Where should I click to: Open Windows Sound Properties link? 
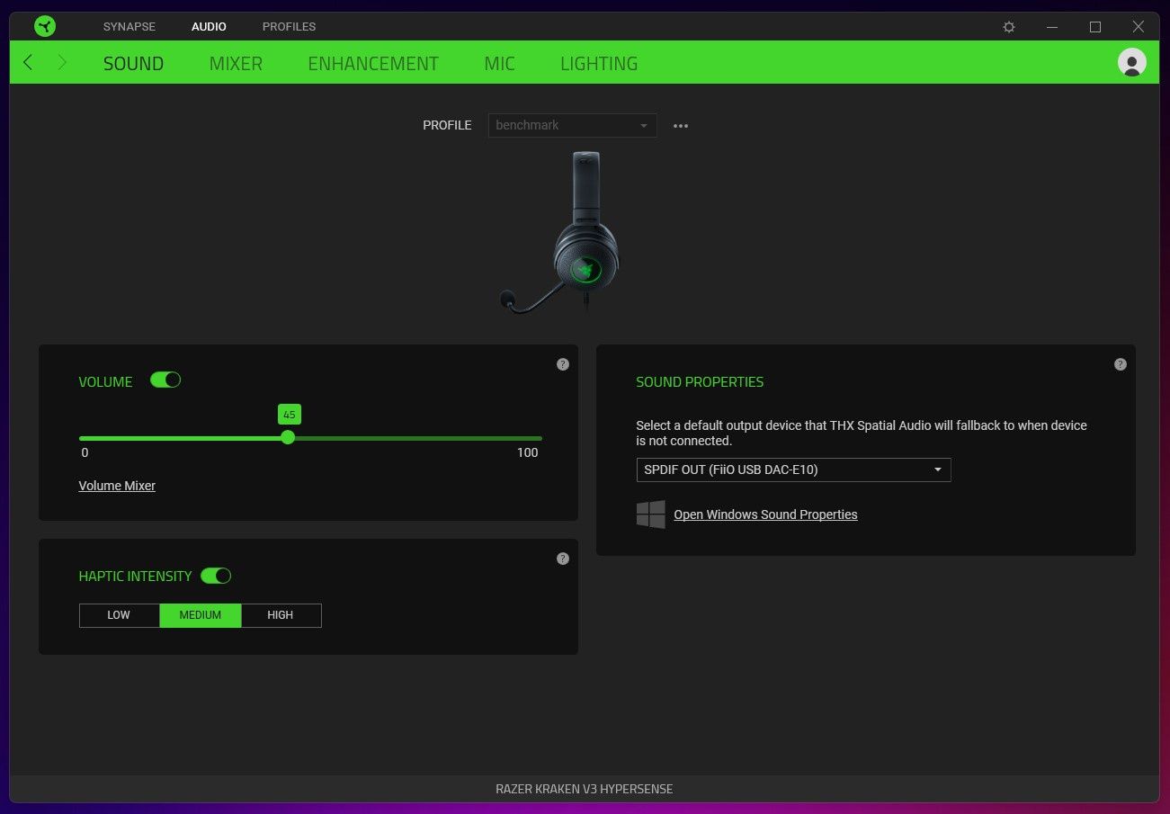click(x=765, y=514)
